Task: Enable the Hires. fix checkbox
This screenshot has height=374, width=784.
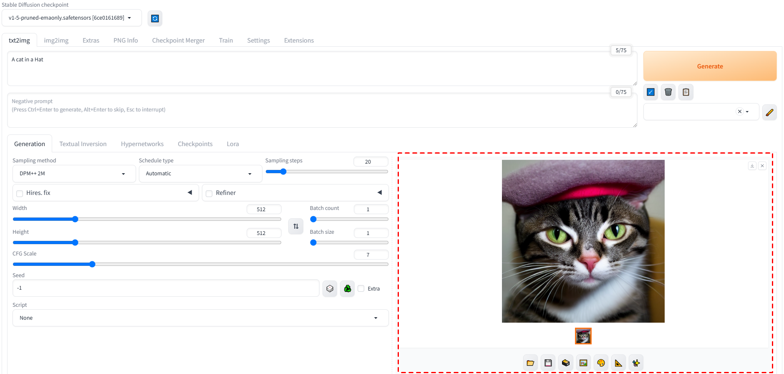Action: click(20, 193)
